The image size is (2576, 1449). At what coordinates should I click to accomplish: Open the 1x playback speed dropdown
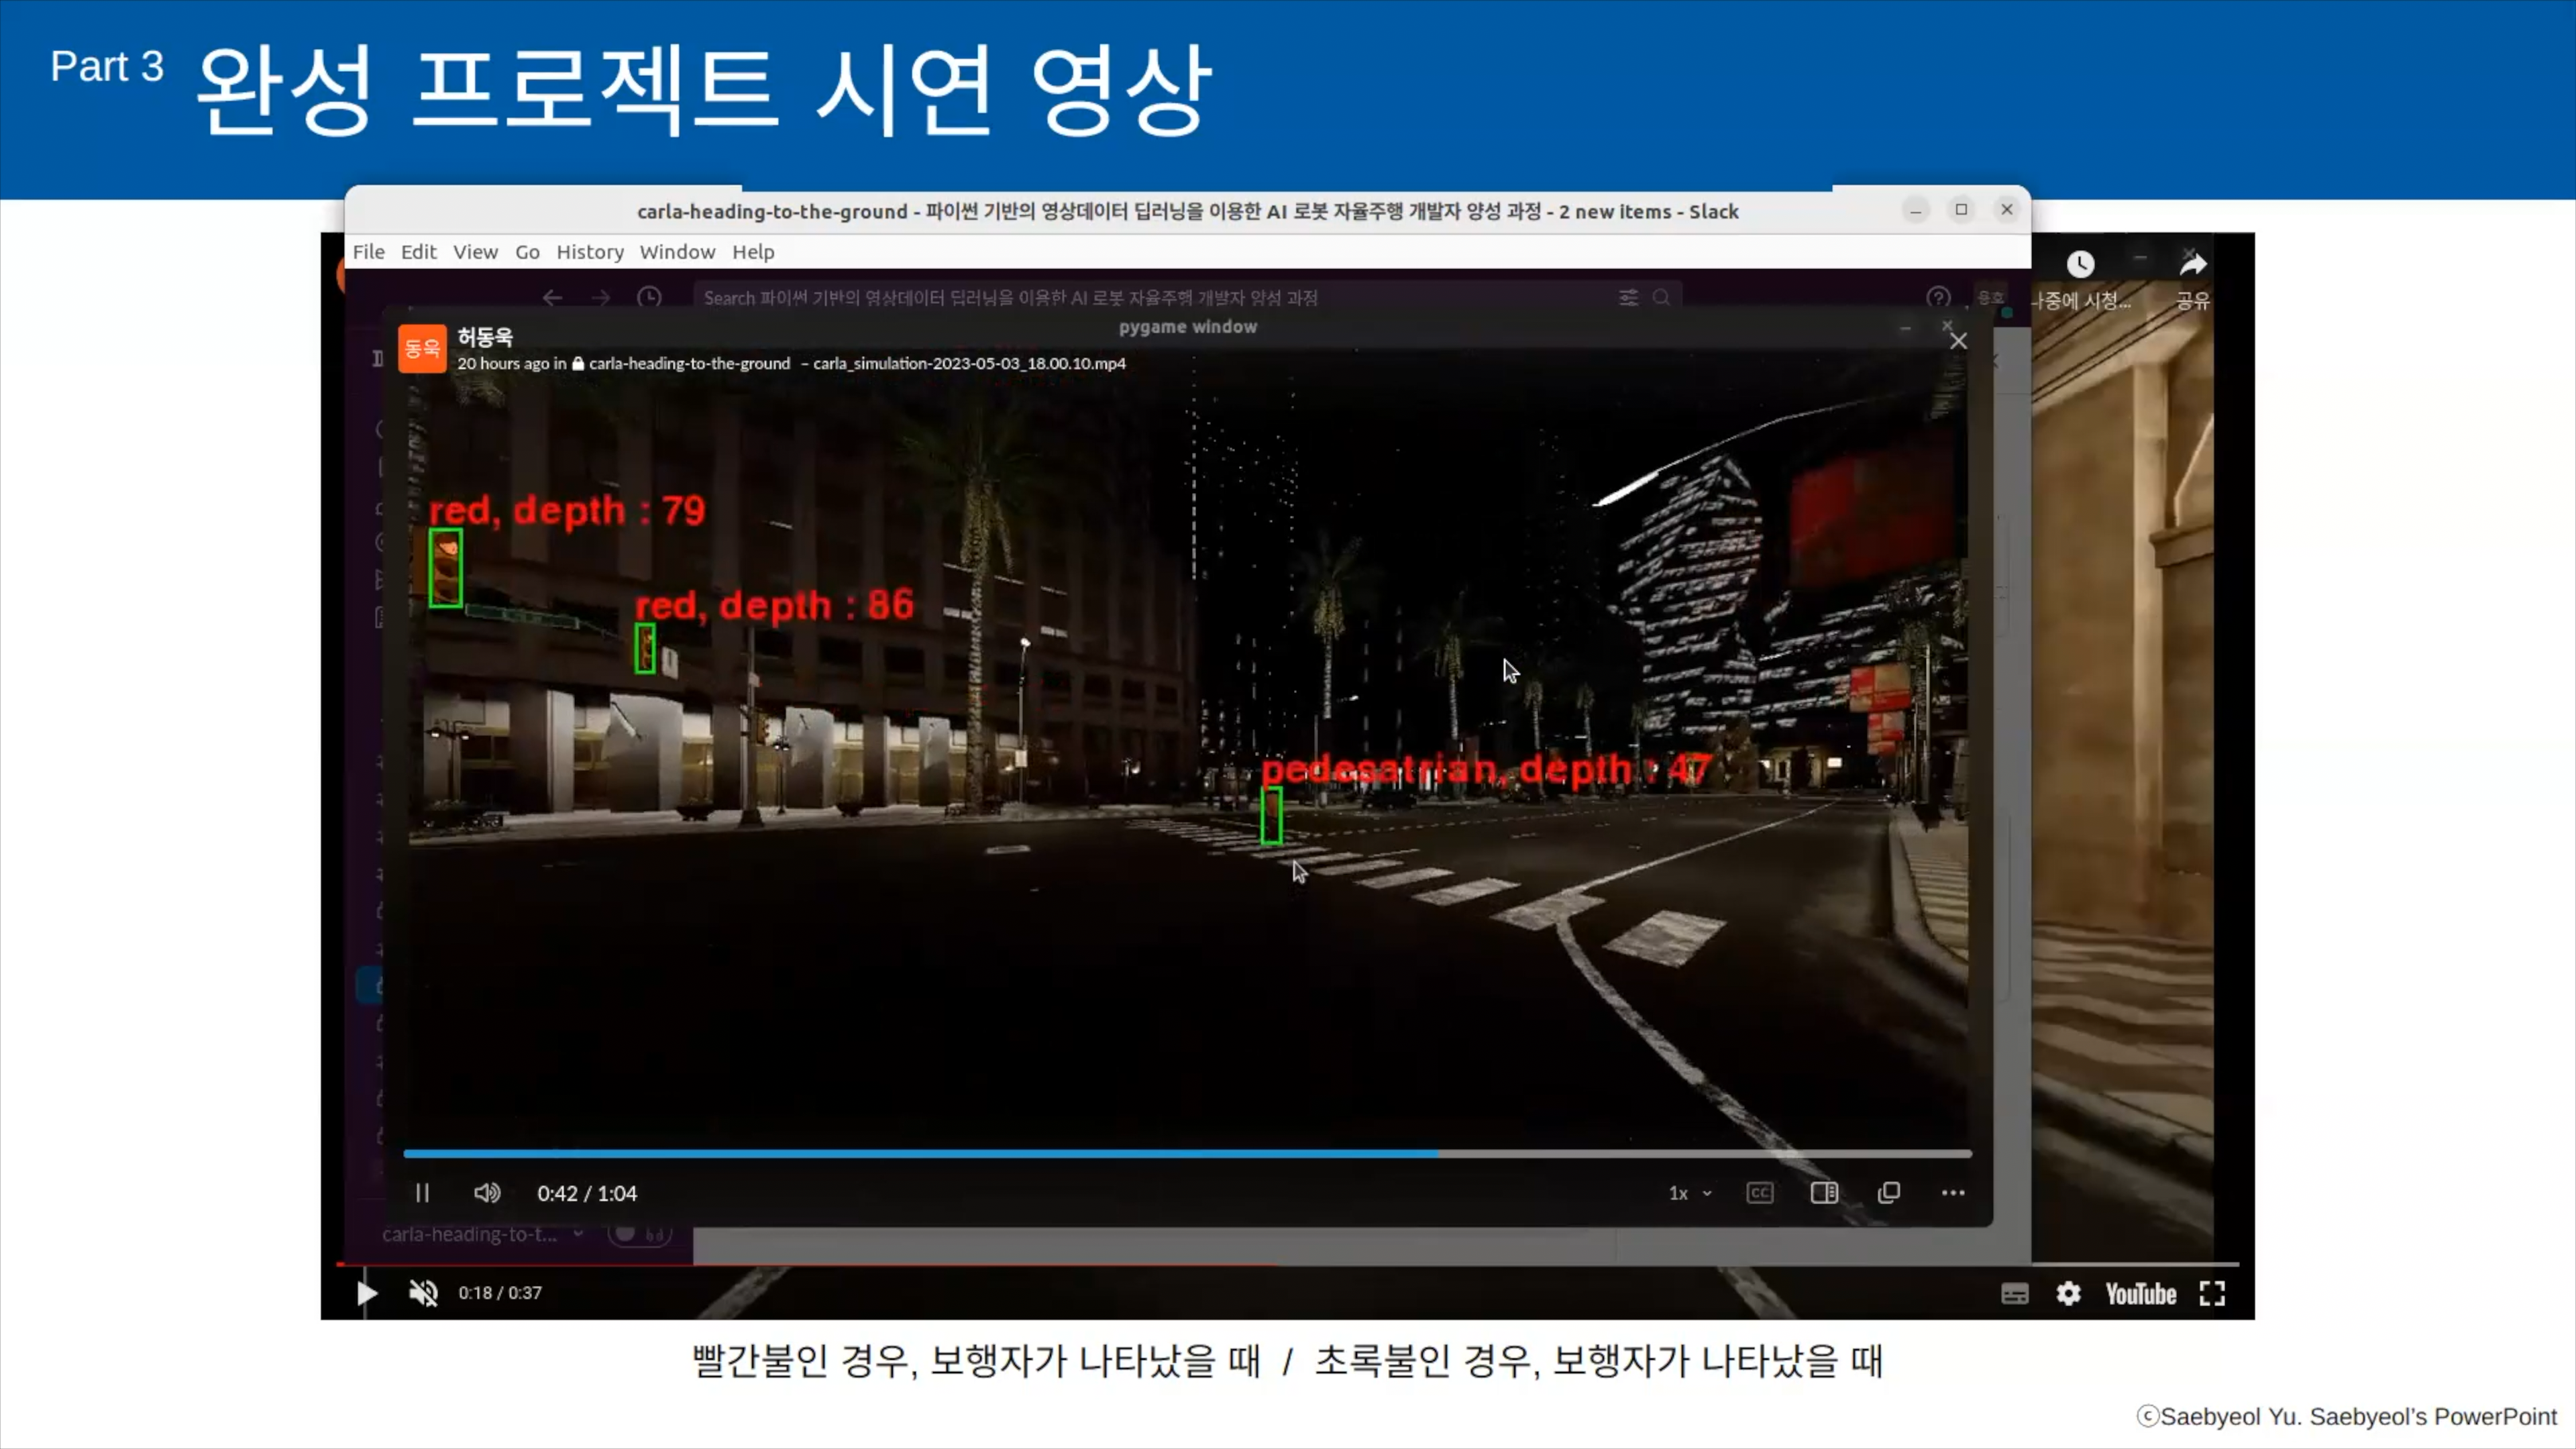(1689, 1193)
